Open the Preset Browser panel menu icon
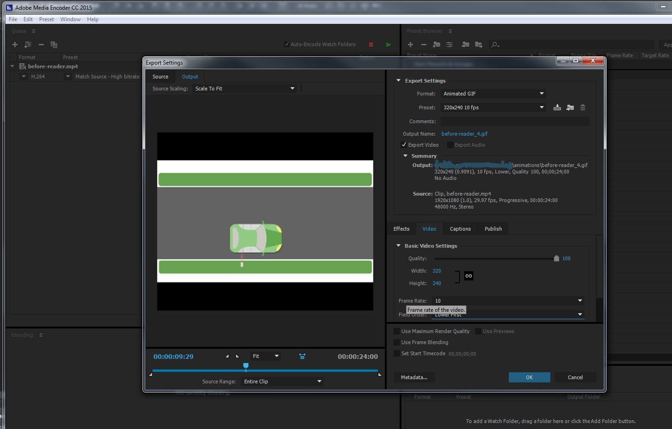 coord(450,31)
